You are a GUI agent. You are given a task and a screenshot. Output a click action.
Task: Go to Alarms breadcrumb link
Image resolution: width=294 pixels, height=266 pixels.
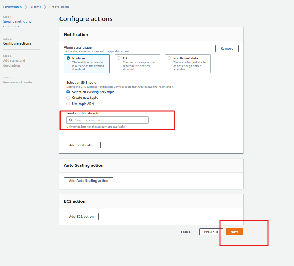pyautogui.click(x=35, y=7)
